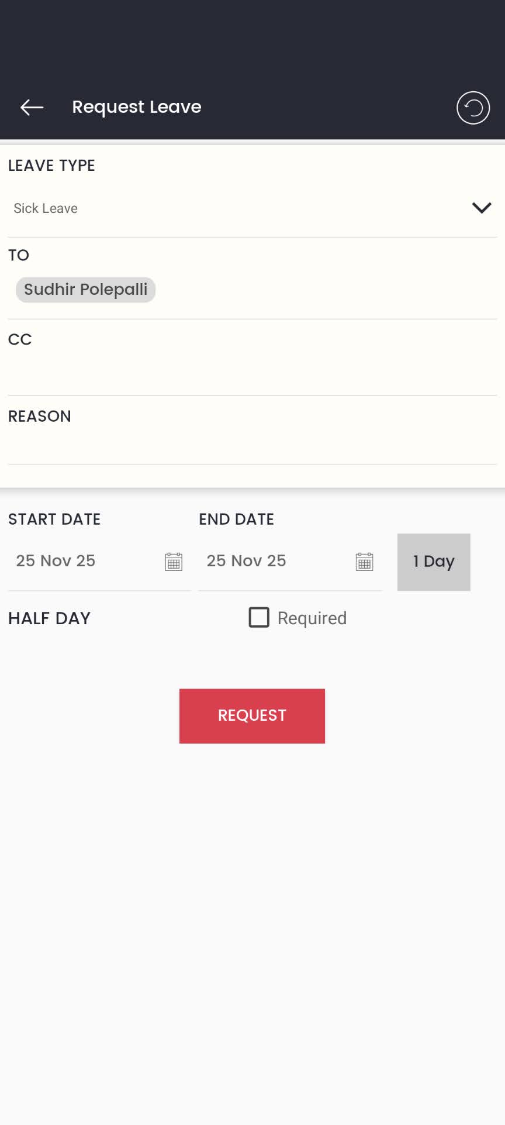Screen dimensions: 505x1125
Task: Tap the back arrow icon
Action: point(32,107)
